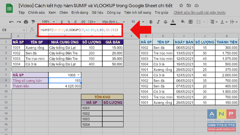Format as percent
240x135 pixels.
point(69,22)
